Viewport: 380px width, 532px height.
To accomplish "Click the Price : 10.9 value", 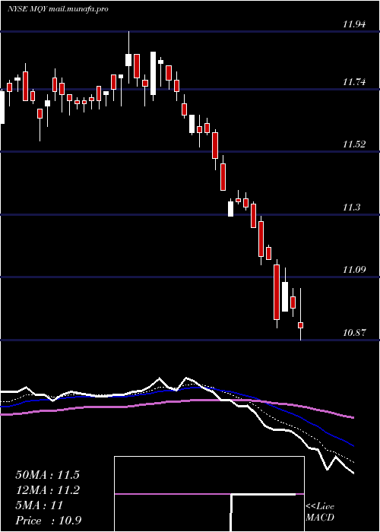I will [x=48, y=521].
